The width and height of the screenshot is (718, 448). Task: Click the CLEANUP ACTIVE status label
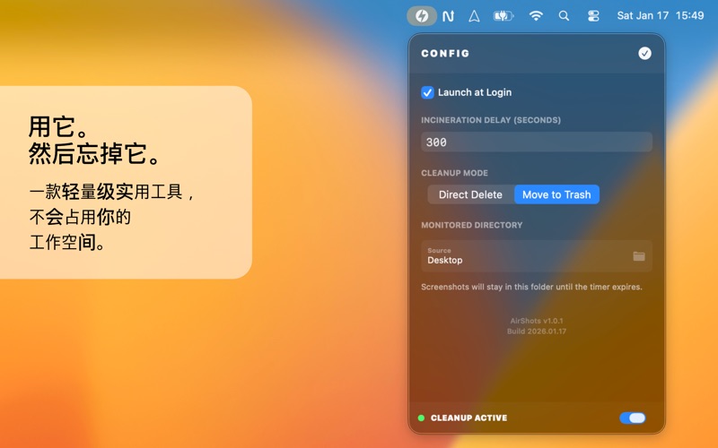click(x=468, y=418)
